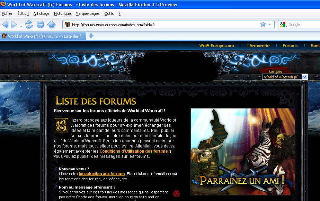Open the Fichier menu

tap(7, 13)
